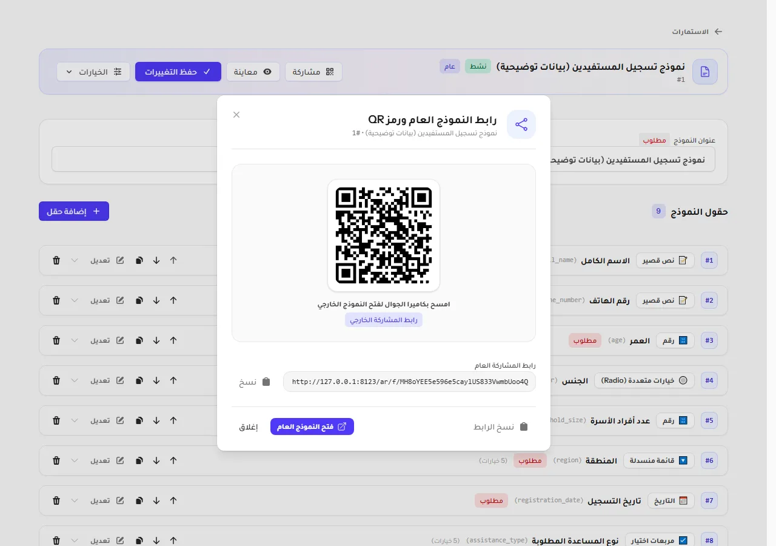Click the معاينة preview button
This screenshot has height=546, width=776.
(253, 72)
